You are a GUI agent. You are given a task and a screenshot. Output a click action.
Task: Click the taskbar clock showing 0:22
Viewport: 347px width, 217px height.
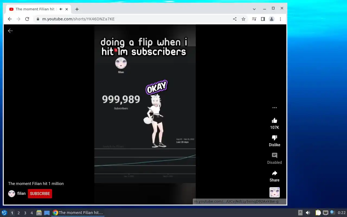click(342, 213)
